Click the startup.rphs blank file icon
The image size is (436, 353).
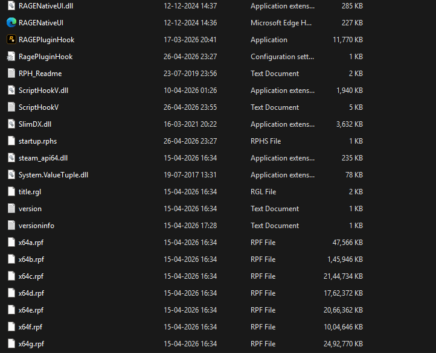[11, 141]
